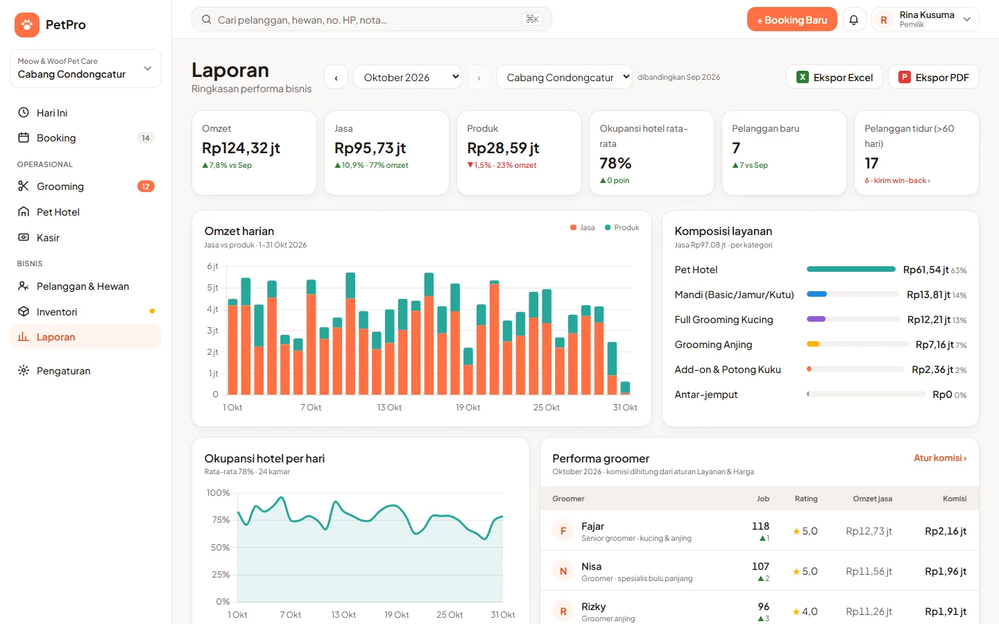The image size is (999, 624).
Task: Open Booking in the sidebar
Action: [85, 137]
